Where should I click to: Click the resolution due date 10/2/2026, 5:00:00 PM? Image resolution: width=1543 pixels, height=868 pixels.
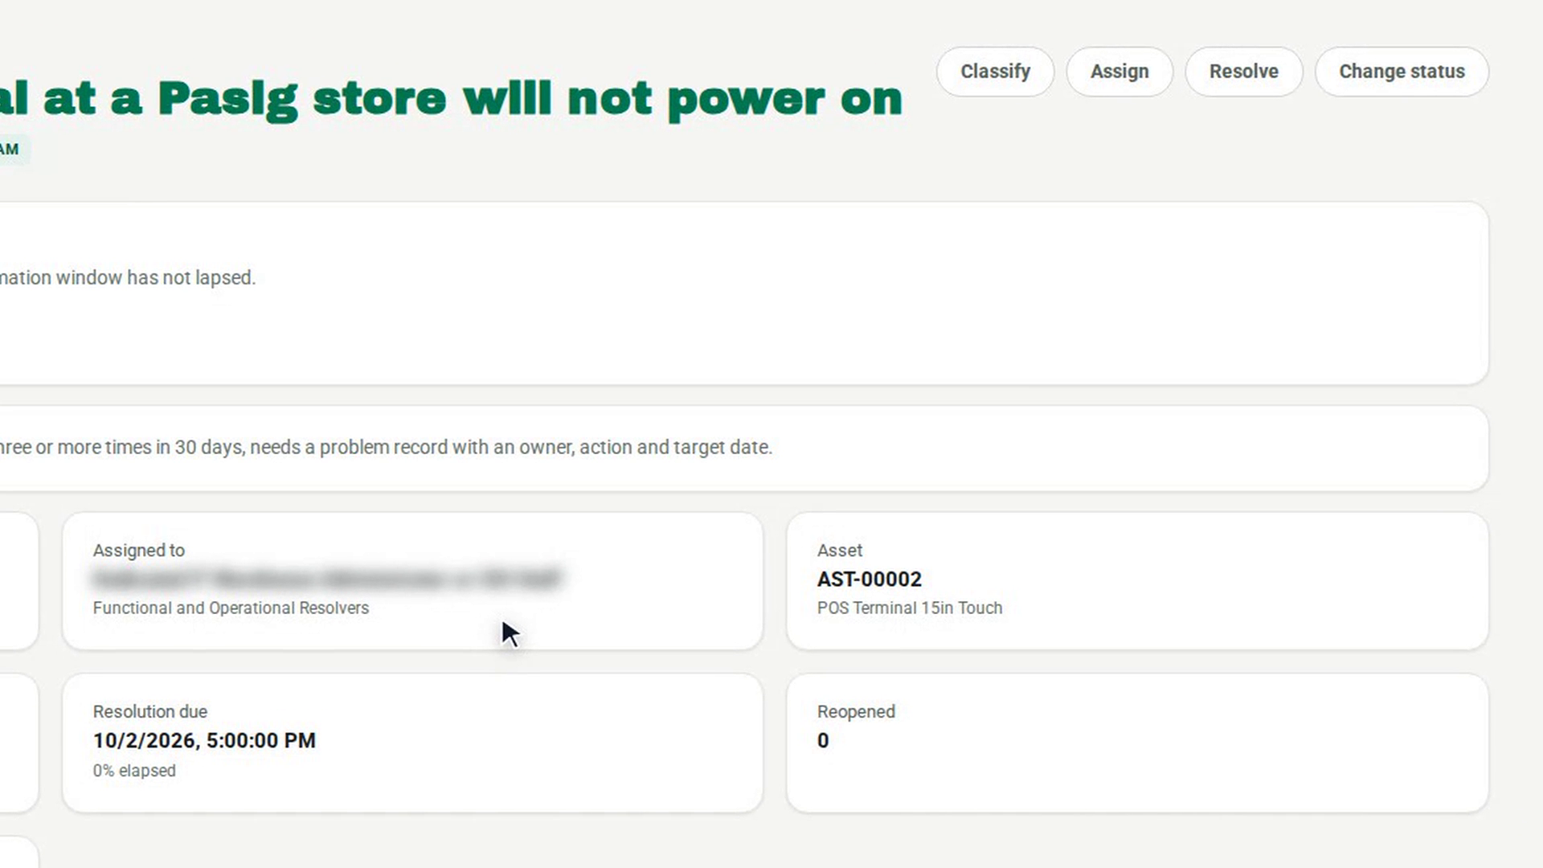pyautogui.click(x=204, y=740)
